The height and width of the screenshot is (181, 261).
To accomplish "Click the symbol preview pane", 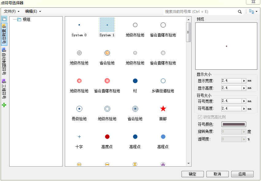I will tap(226, 46).
